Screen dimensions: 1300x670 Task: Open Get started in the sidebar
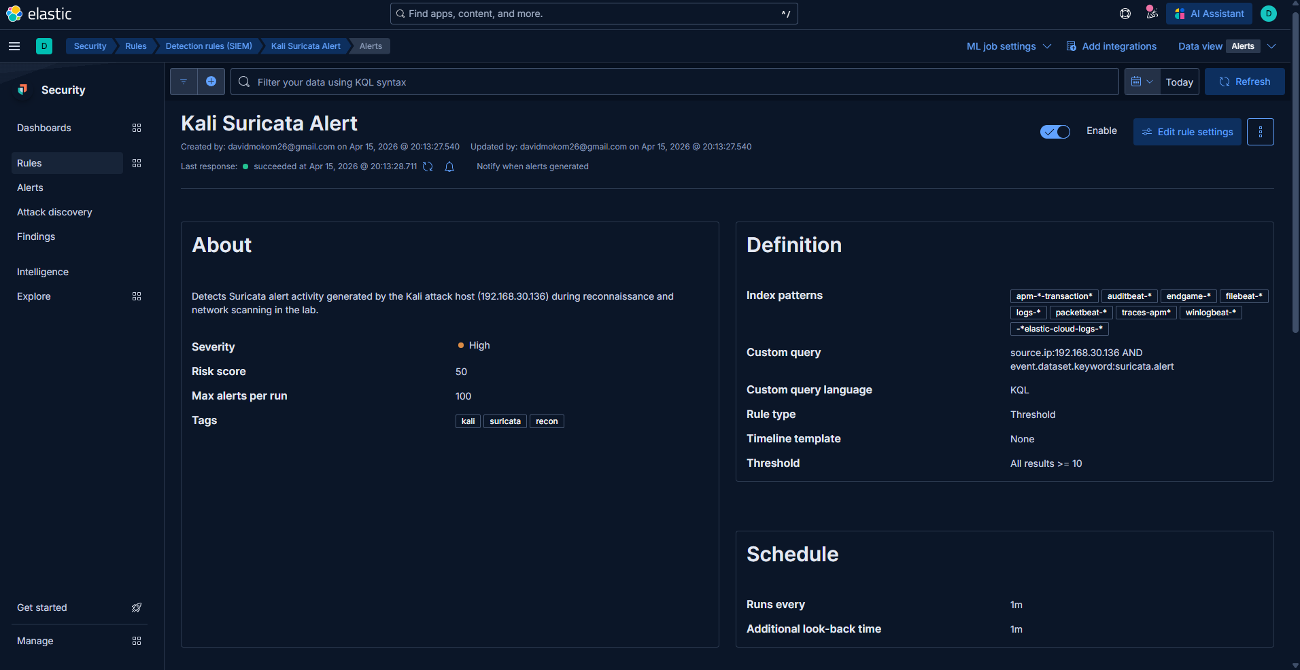42,607
